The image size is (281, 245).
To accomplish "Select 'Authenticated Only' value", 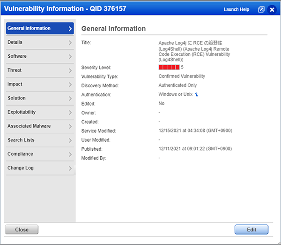I will pos(177,85).
